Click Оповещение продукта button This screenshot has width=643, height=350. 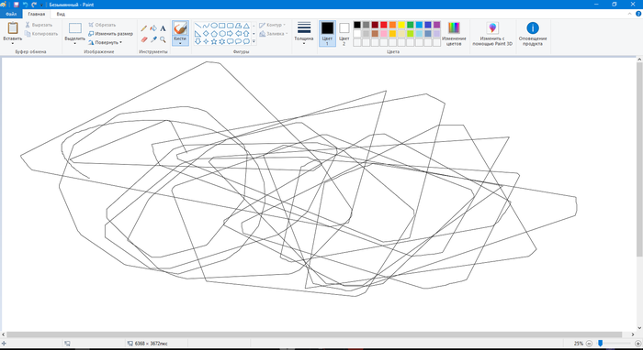[533, 34]
